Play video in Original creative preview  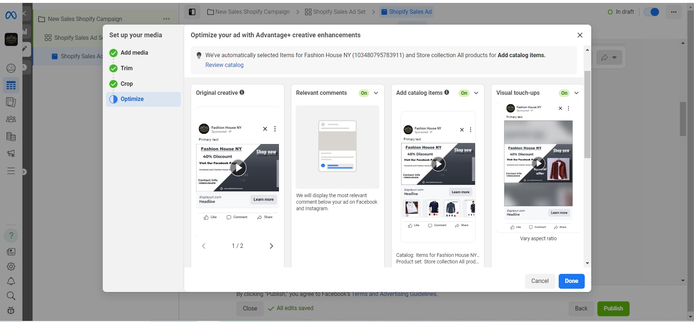[x=238, y=168]
